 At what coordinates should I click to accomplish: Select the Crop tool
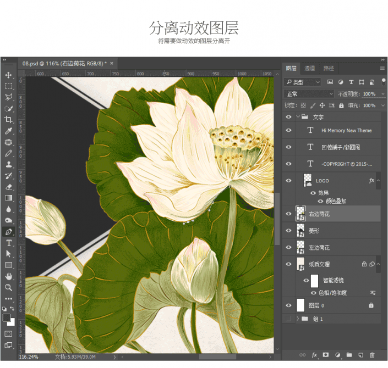coord(8,120)
